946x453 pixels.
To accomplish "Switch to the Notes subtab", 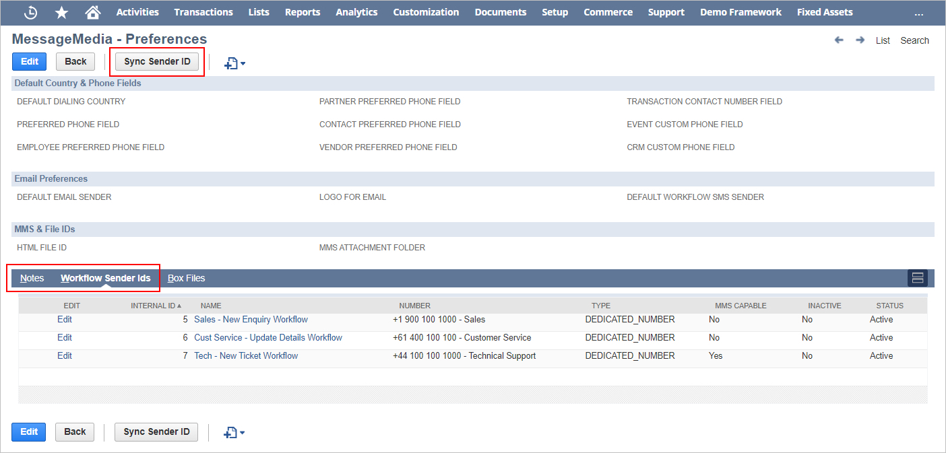I will 32,278.
